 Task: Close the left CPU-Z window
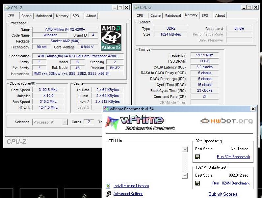127,8
